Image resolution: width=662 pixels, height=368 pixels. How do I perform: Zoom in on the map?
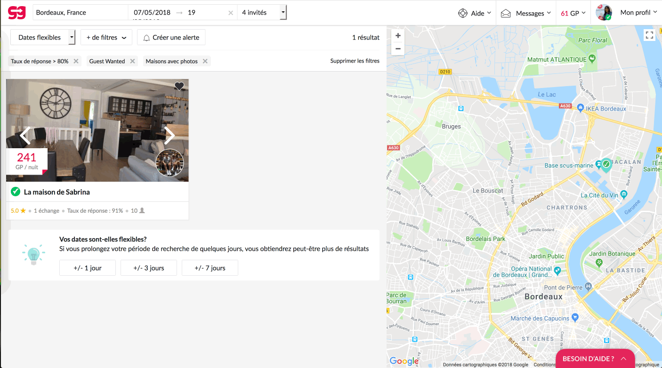pos(398,36)
